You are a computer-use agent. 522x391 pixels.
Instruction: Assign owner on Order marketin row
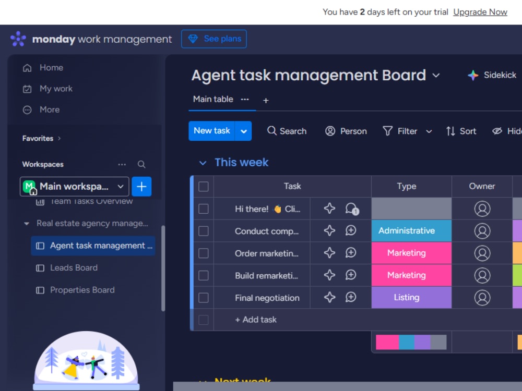(482, 253)
